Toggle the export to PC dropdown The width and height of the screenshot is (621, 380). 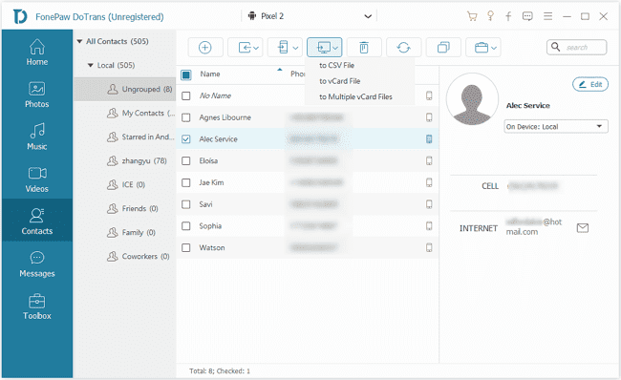(325, 48)
